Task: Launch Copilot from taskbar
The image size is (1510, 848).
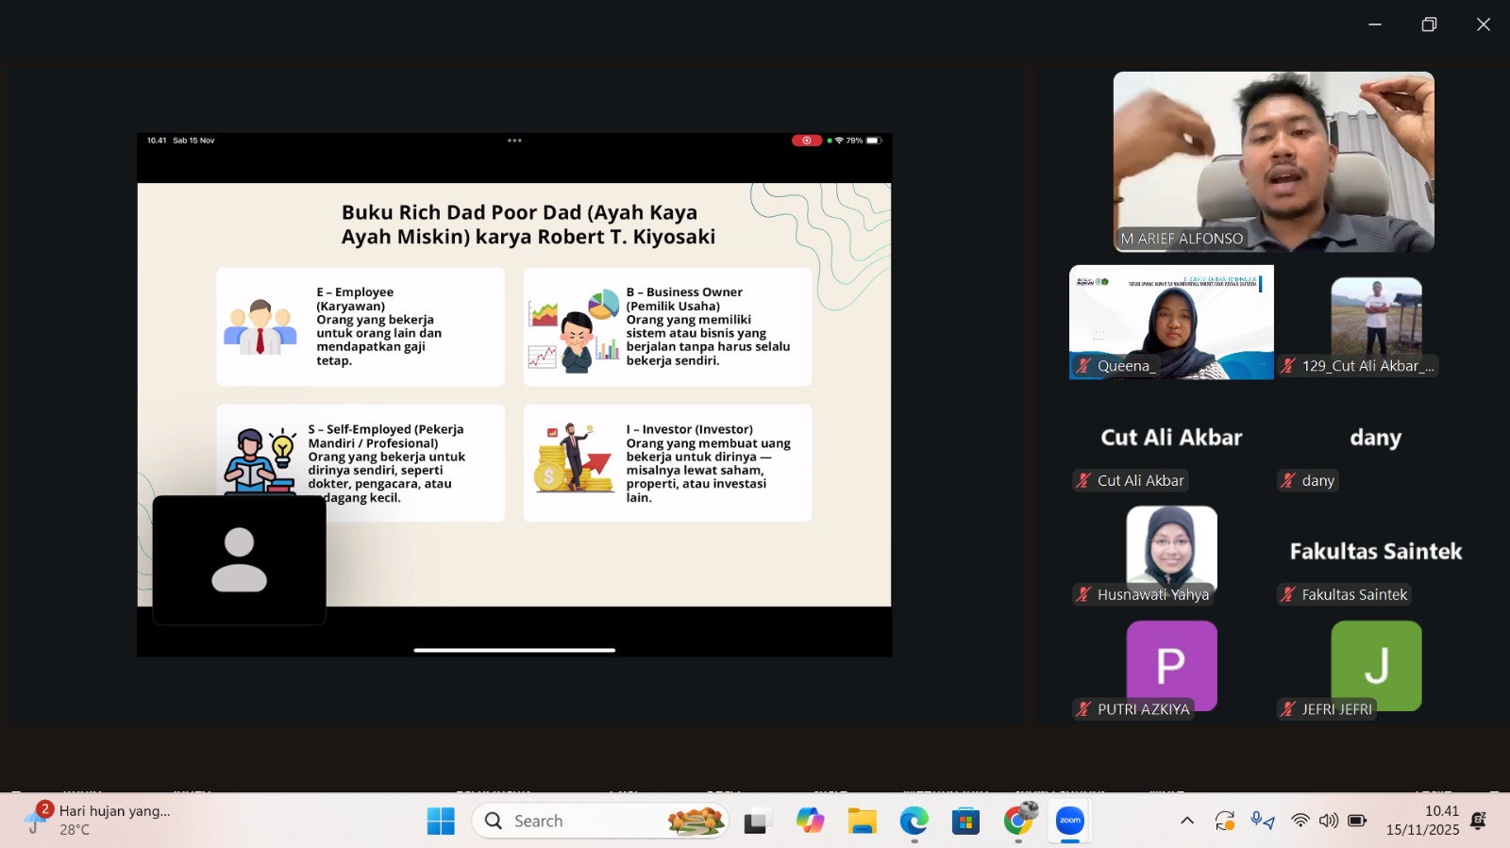Action: click(x=810, y=821)
